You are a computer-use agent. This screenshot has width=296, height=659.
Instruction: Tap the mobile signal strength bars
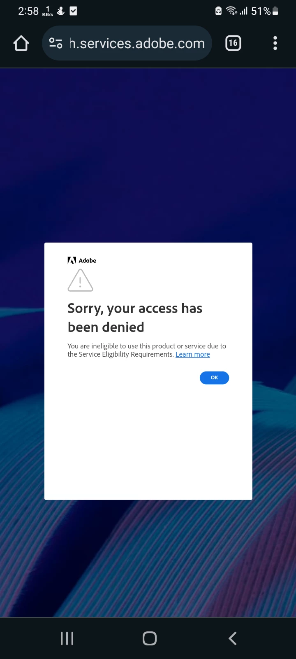pyautogui.click(x=244, y=11)
